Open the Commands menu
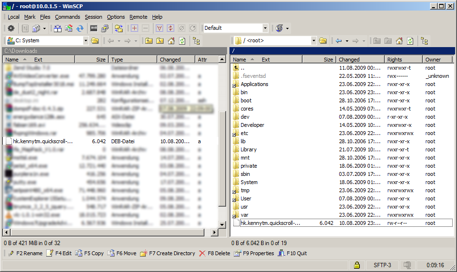 tap(67, 17)
